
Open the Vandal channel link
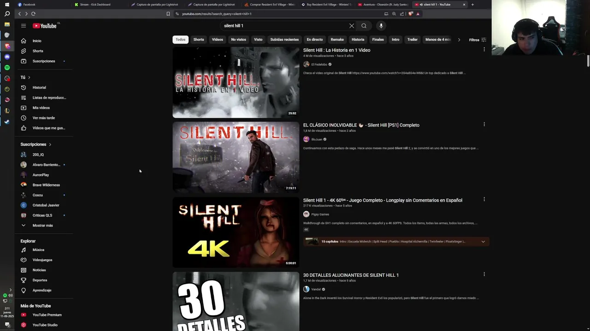tap(316, 289)
